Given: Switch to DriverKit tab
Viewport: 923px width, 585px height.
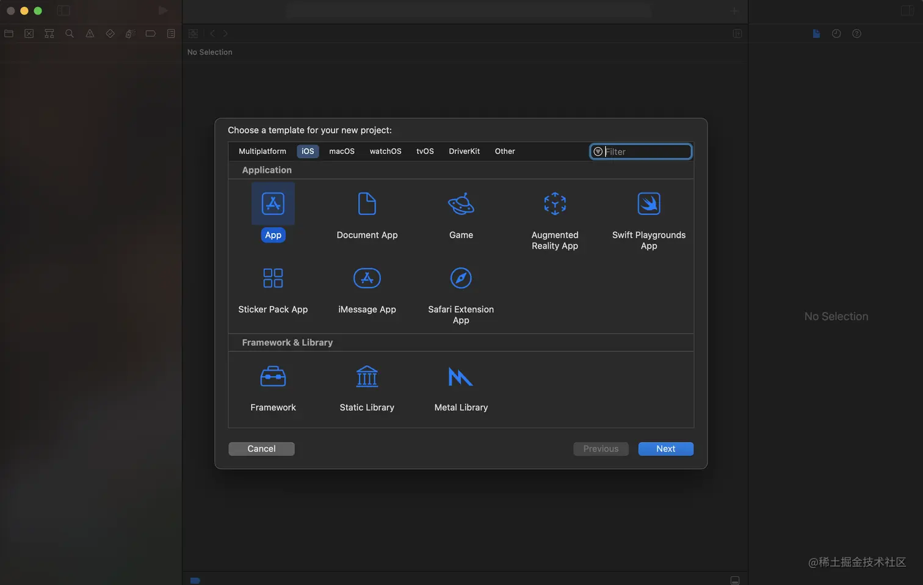Looking at the screenshot, I should click(464, 151).
